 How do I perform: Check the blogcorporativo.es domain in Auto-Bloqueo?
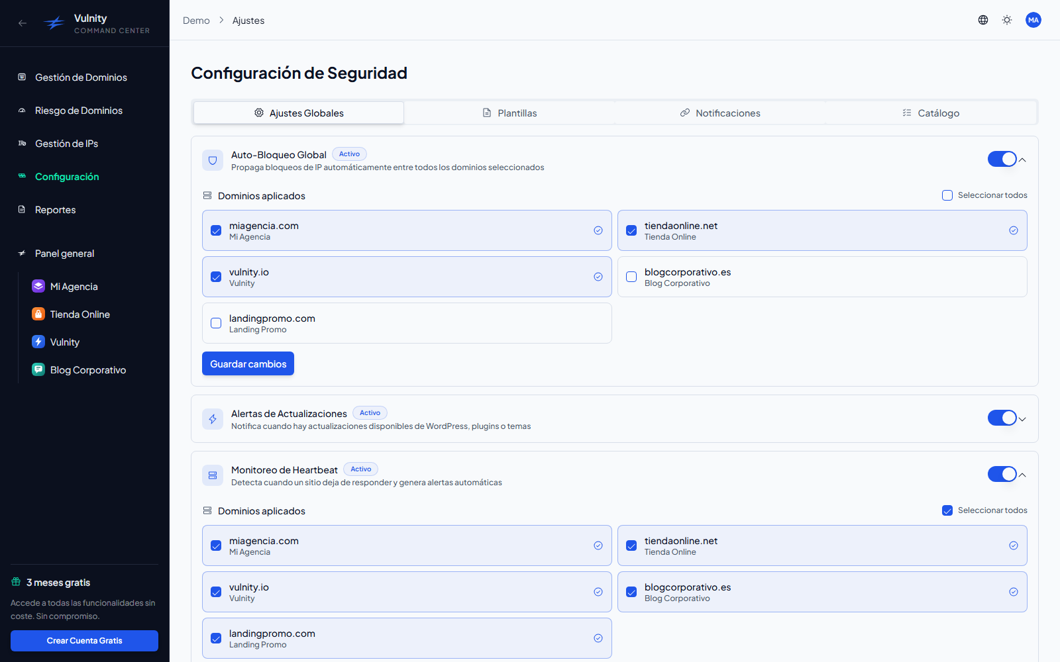(x=631, y=277)
